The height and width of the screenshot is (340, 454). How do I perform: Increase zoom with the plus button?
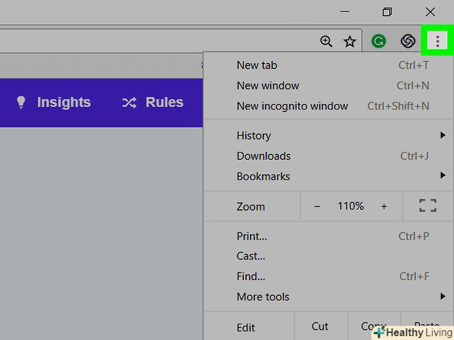coord(384,206)
